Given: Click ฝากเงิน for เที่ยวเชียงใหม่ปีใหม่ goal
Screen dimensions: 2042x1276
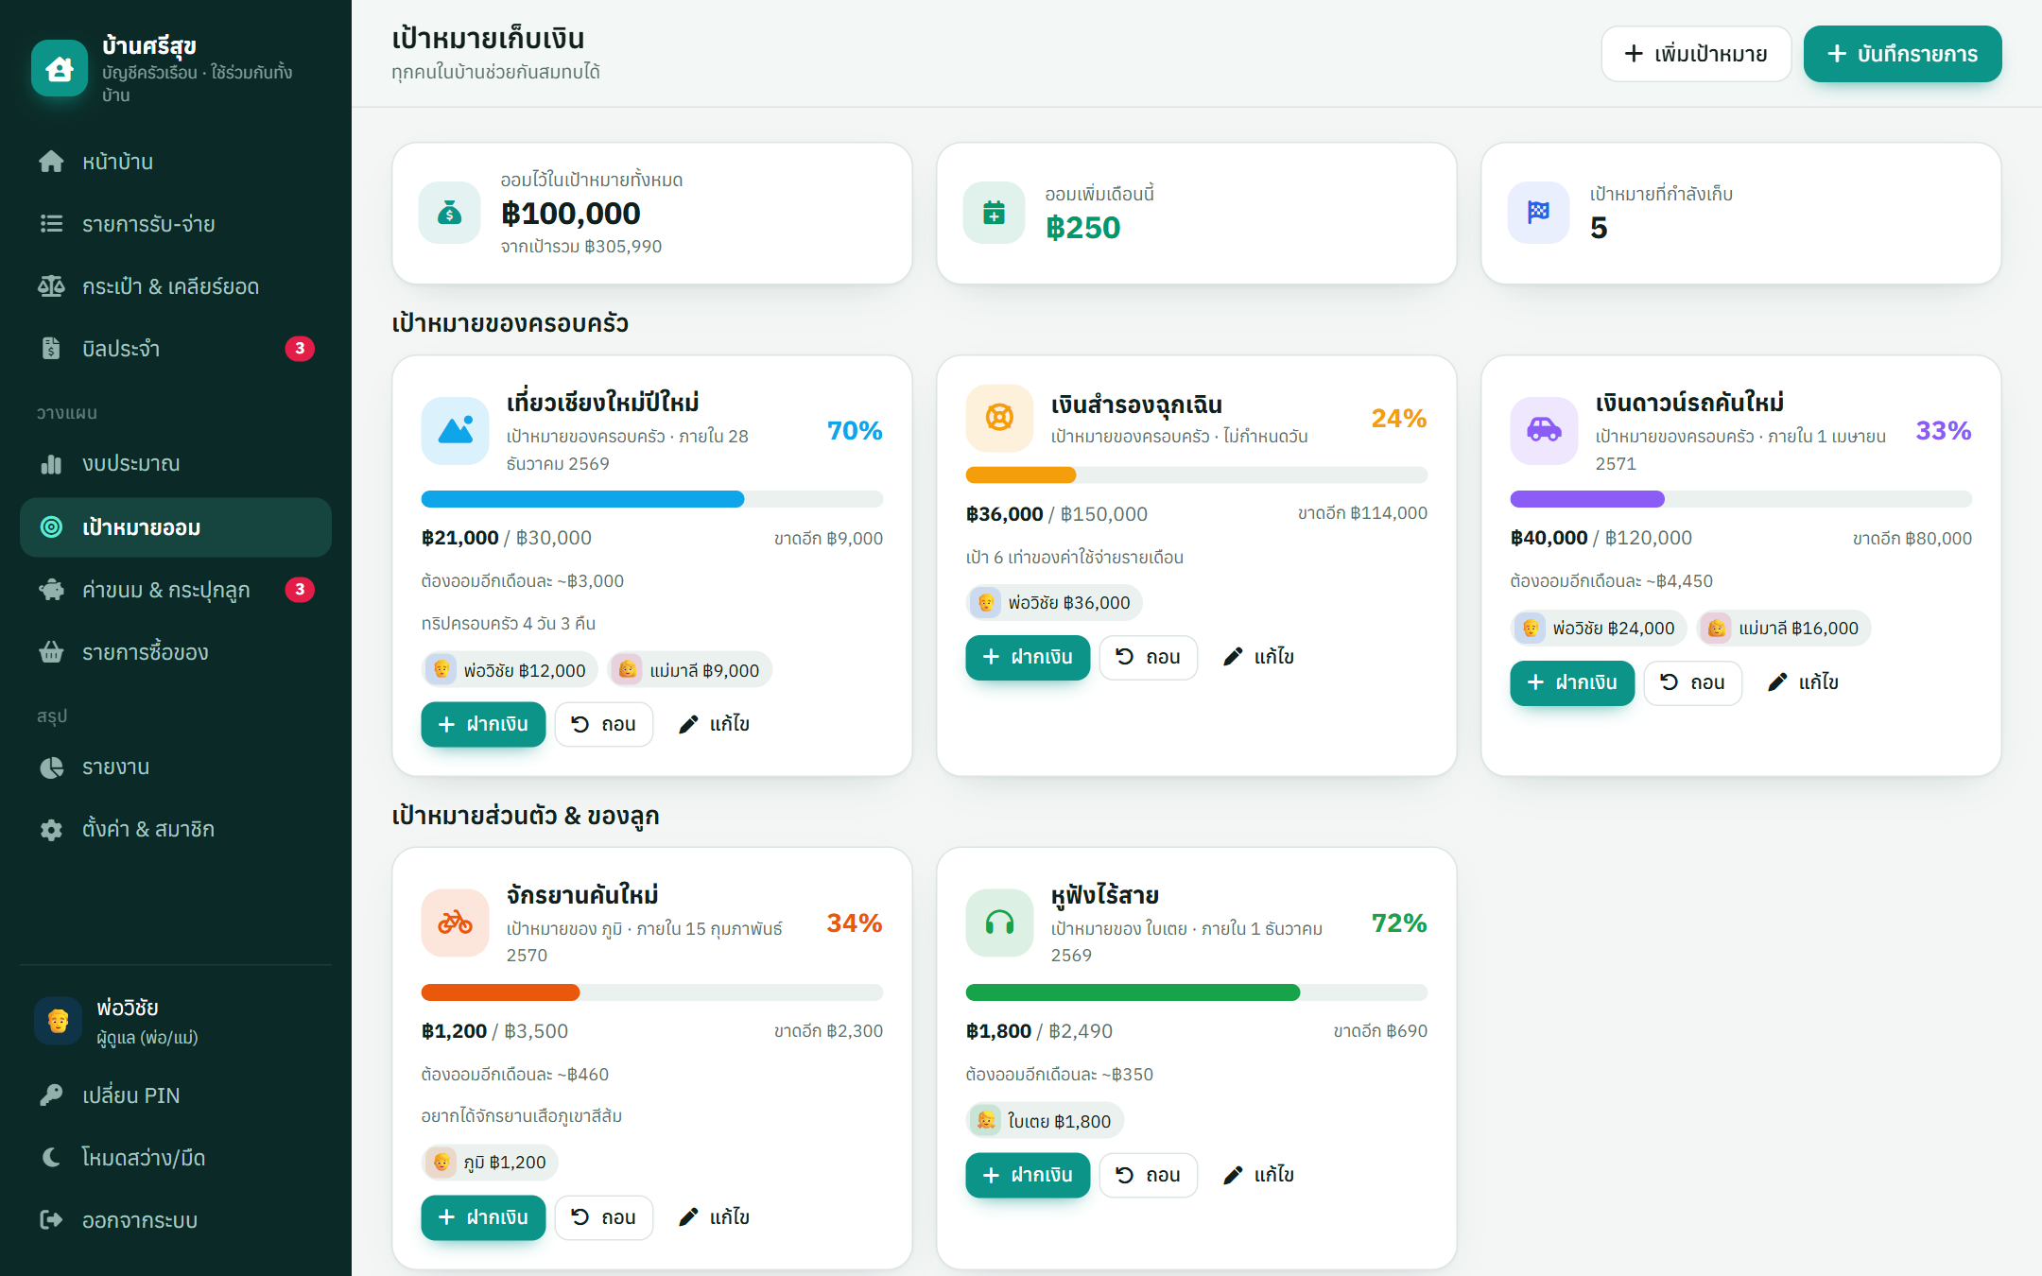Looking at the screenshot, I should coord(483,724).
